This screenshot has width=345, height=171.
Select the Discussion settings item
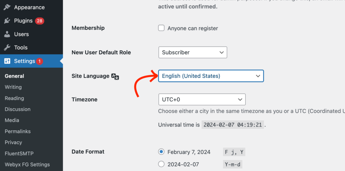(18, 109)
